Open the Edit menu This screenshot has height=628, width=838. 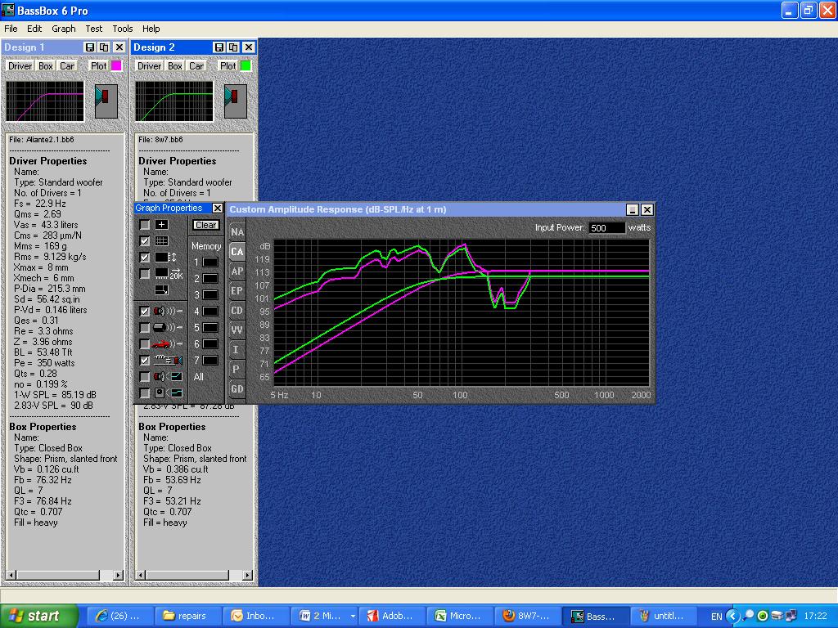[x=34, y=29]
